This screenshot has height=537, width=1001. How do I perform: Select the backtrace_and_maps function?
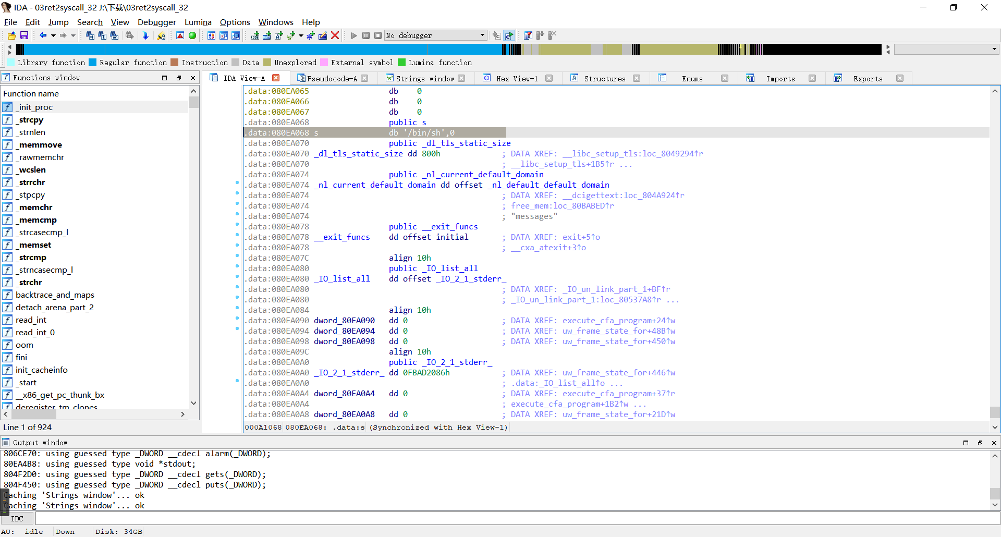55,295
